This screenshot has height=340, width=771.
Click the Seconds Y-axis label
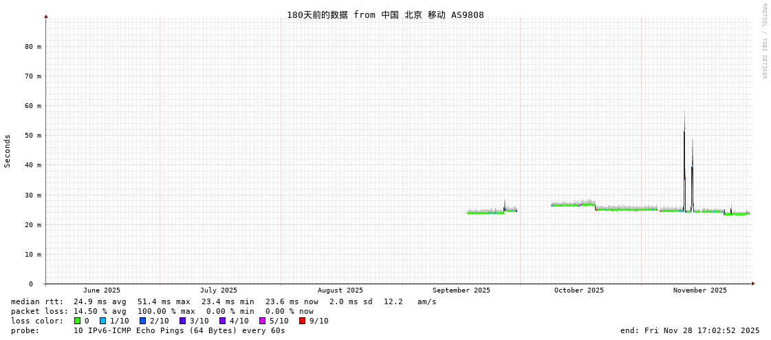click(8, 151)
